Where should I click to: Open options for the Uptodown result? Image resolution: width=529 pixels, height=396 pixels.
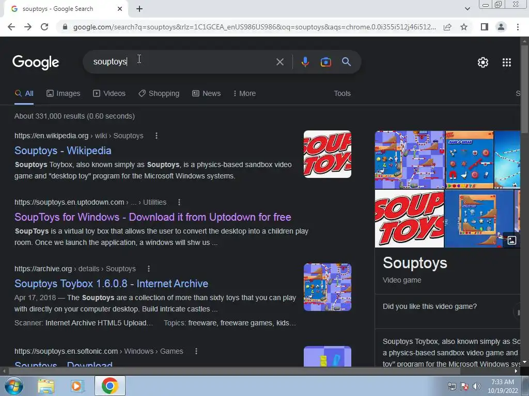click(x=179, y=202)
